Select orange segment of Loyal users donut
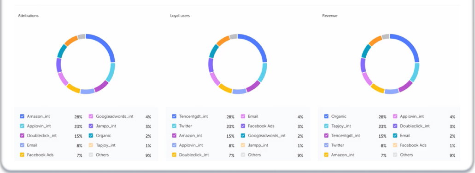 pyautogui.click(x=223, y=40)
